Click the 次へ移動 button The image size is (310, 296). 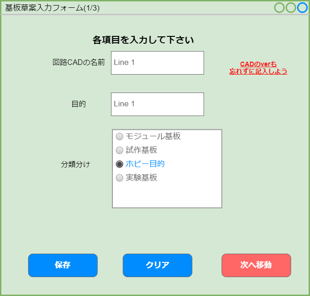[x=256, y=265]
